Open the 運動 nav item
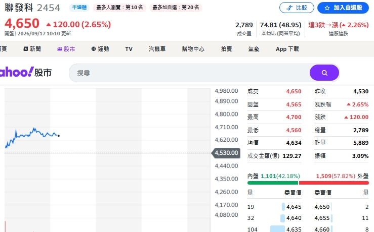Screen dimensions: 374x232 [x=100, y=49]
